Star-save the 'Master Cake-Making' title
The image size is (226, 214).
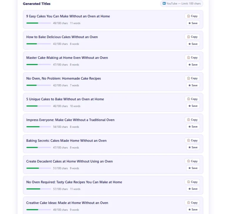(x=193, y=65)
